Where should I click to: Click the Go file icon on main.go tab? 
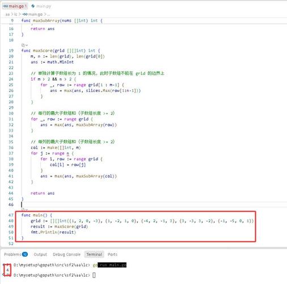[5, 6]
